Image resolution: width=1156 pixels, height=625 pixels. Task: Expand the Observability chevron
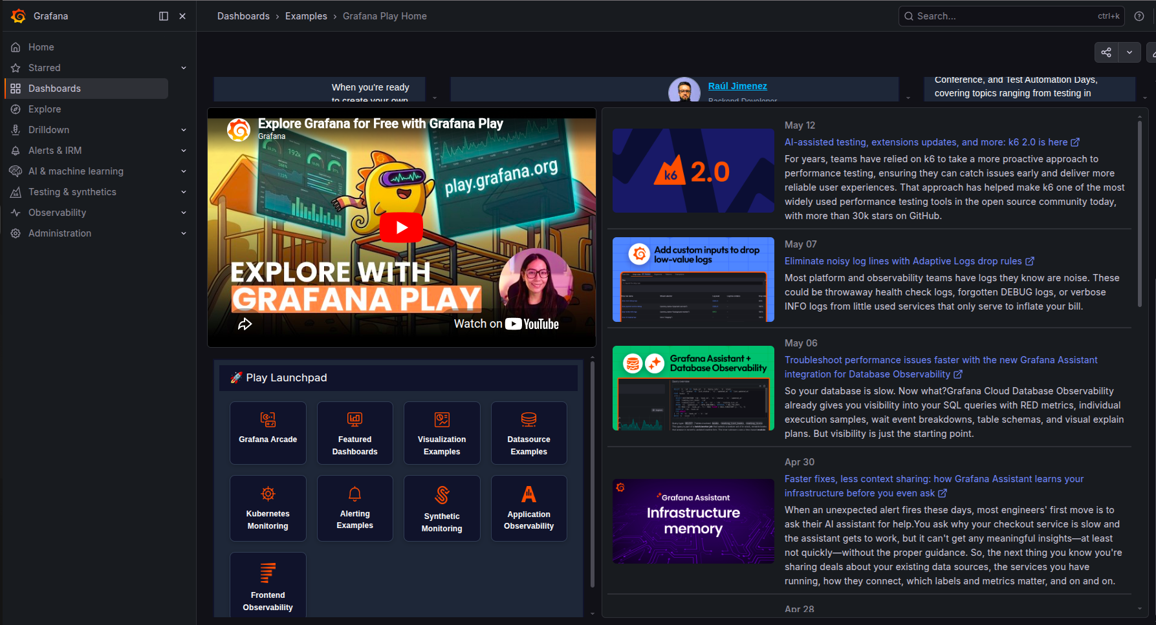(x=184, y=213)
